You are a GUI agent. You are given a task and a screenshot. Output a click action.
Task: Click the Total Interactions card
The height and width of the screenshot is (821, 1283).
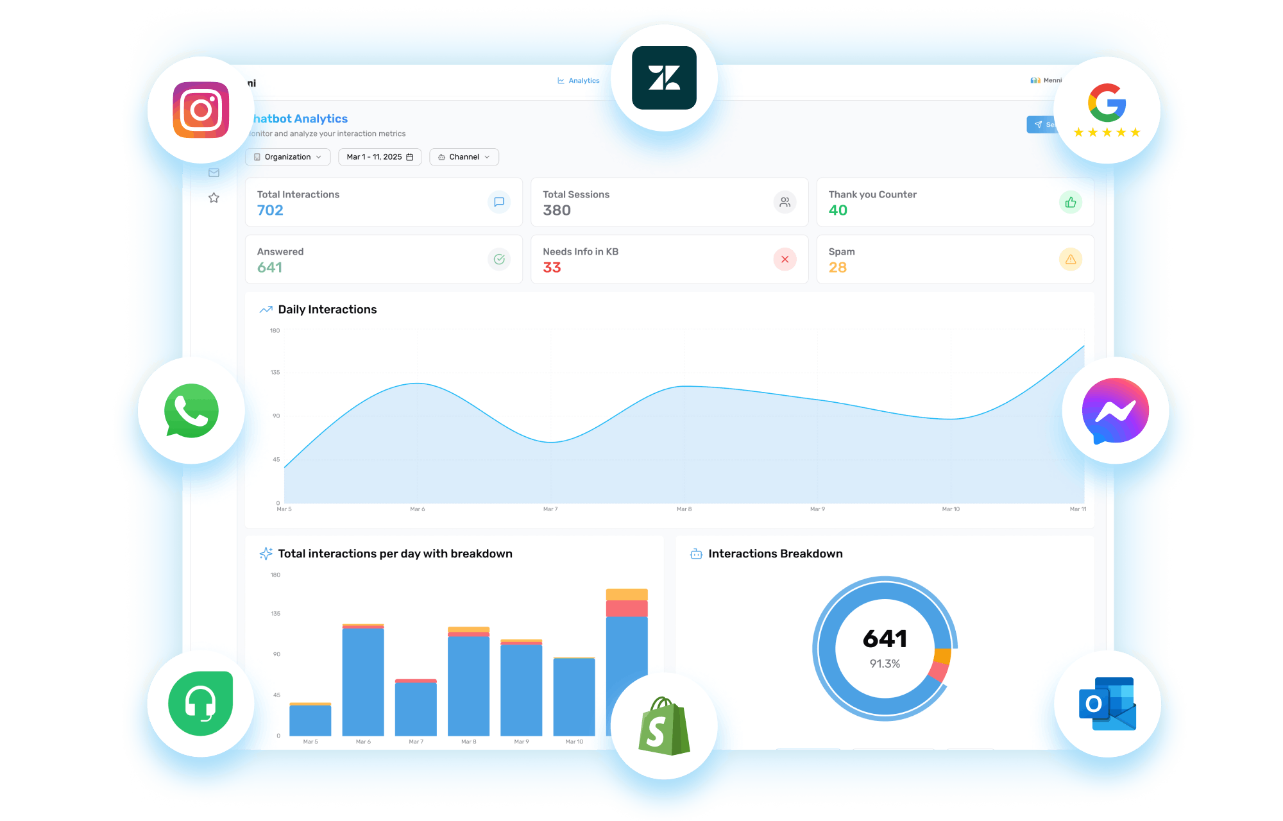[x=384, y=202]
